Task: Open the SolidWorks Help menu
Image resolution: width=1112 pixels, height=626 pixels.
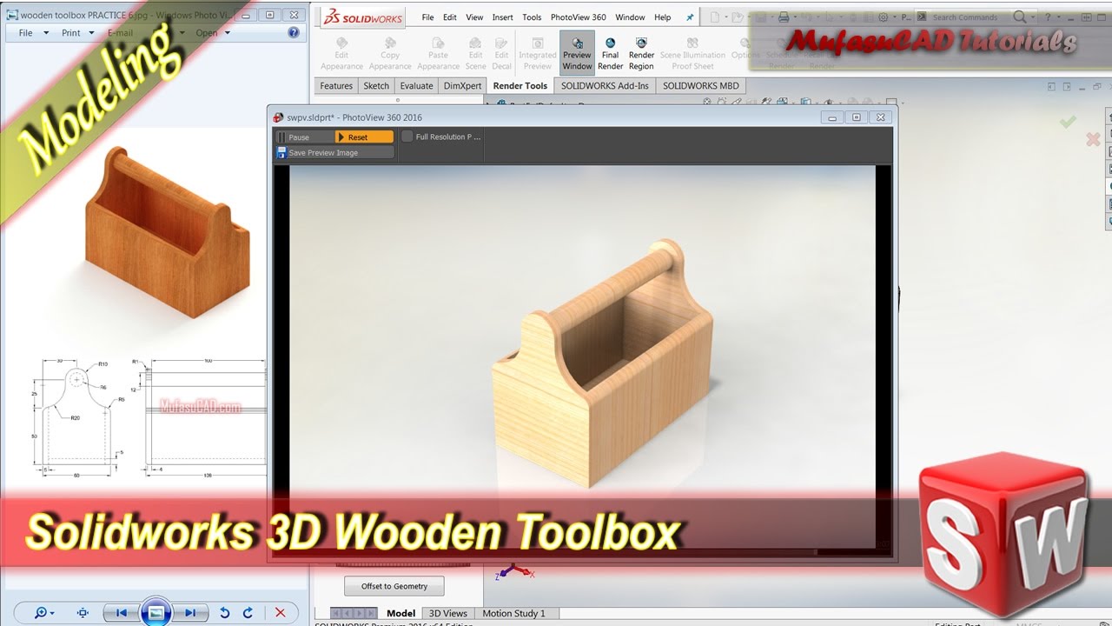Action: point(663,17)
